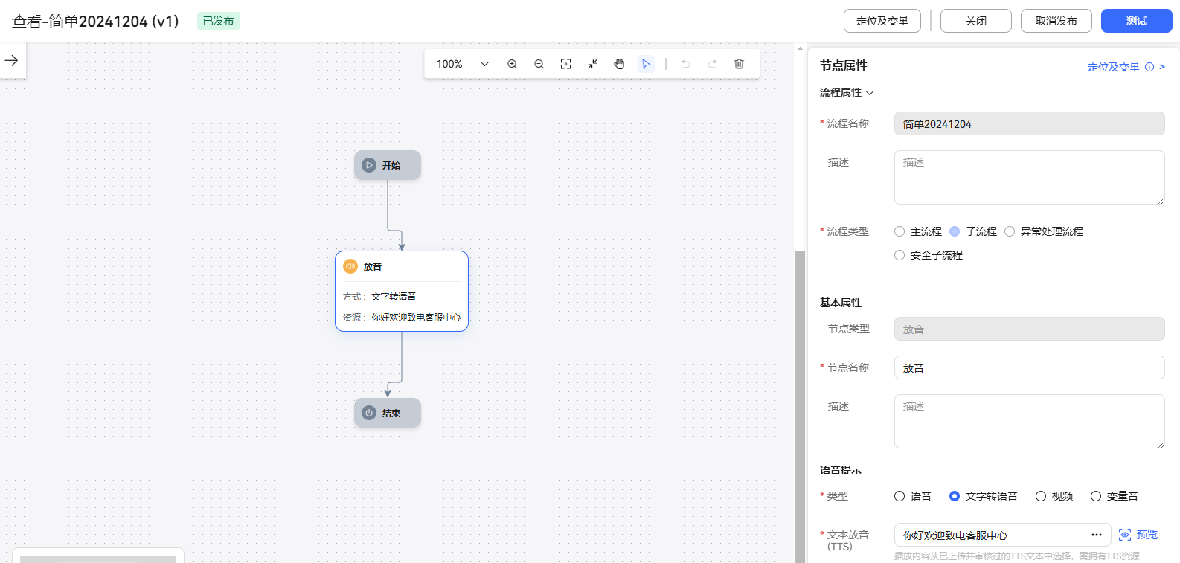Screen dimensions: 1180x563
Task: Click the zoom out magnifier icon
Action: pos(539,64)
